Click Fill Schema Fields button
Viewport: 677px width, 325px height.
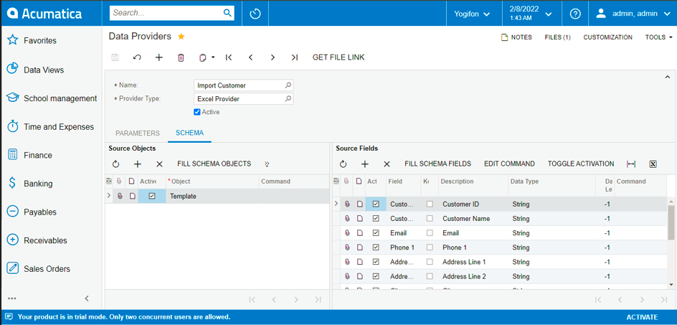click(x=437, y=164)
